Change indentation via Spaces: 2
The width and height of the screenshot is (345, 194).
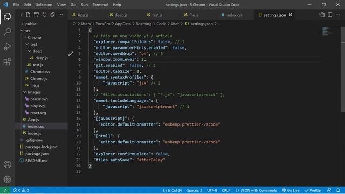(x=194, y=190)
